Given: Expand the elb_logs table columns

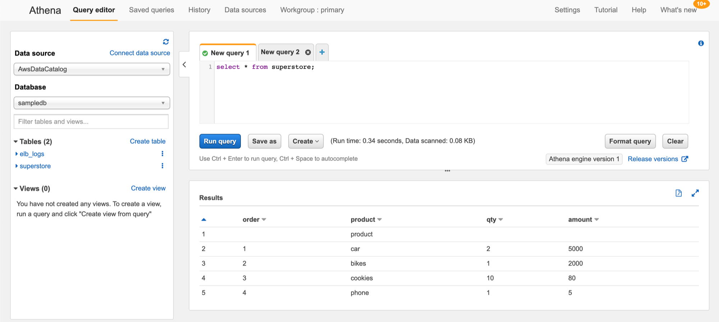Looking at the screenshot, I should coord(17,154).
